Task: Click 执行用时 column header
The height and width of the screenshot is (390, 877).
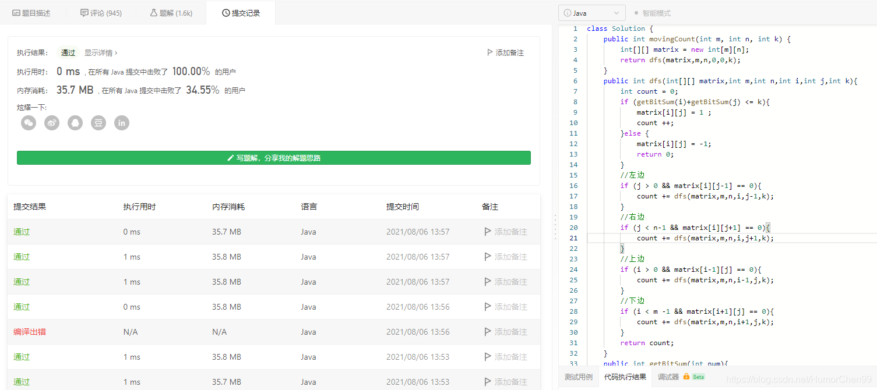Action: point(139,207)
